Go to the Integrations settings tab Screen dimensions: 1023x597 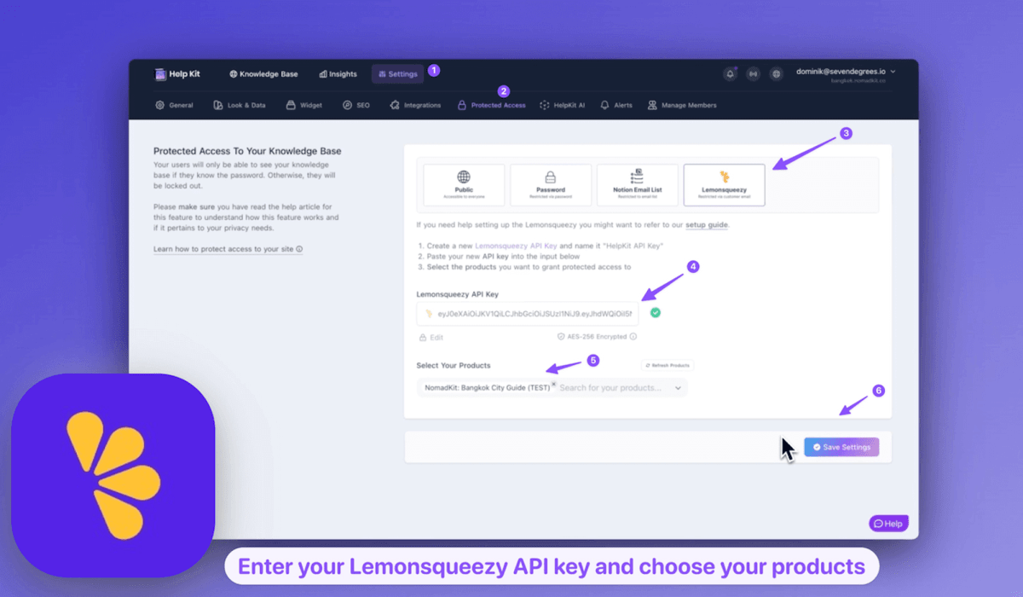click(x=415, y=106)
